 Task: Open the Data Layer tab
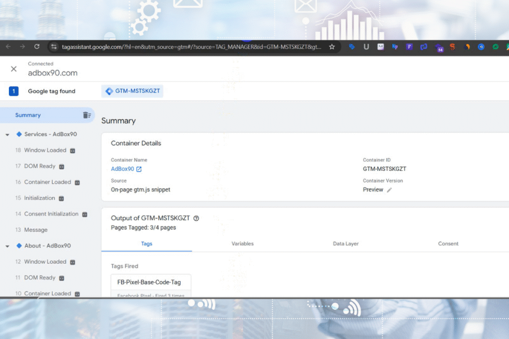[345, 244]
